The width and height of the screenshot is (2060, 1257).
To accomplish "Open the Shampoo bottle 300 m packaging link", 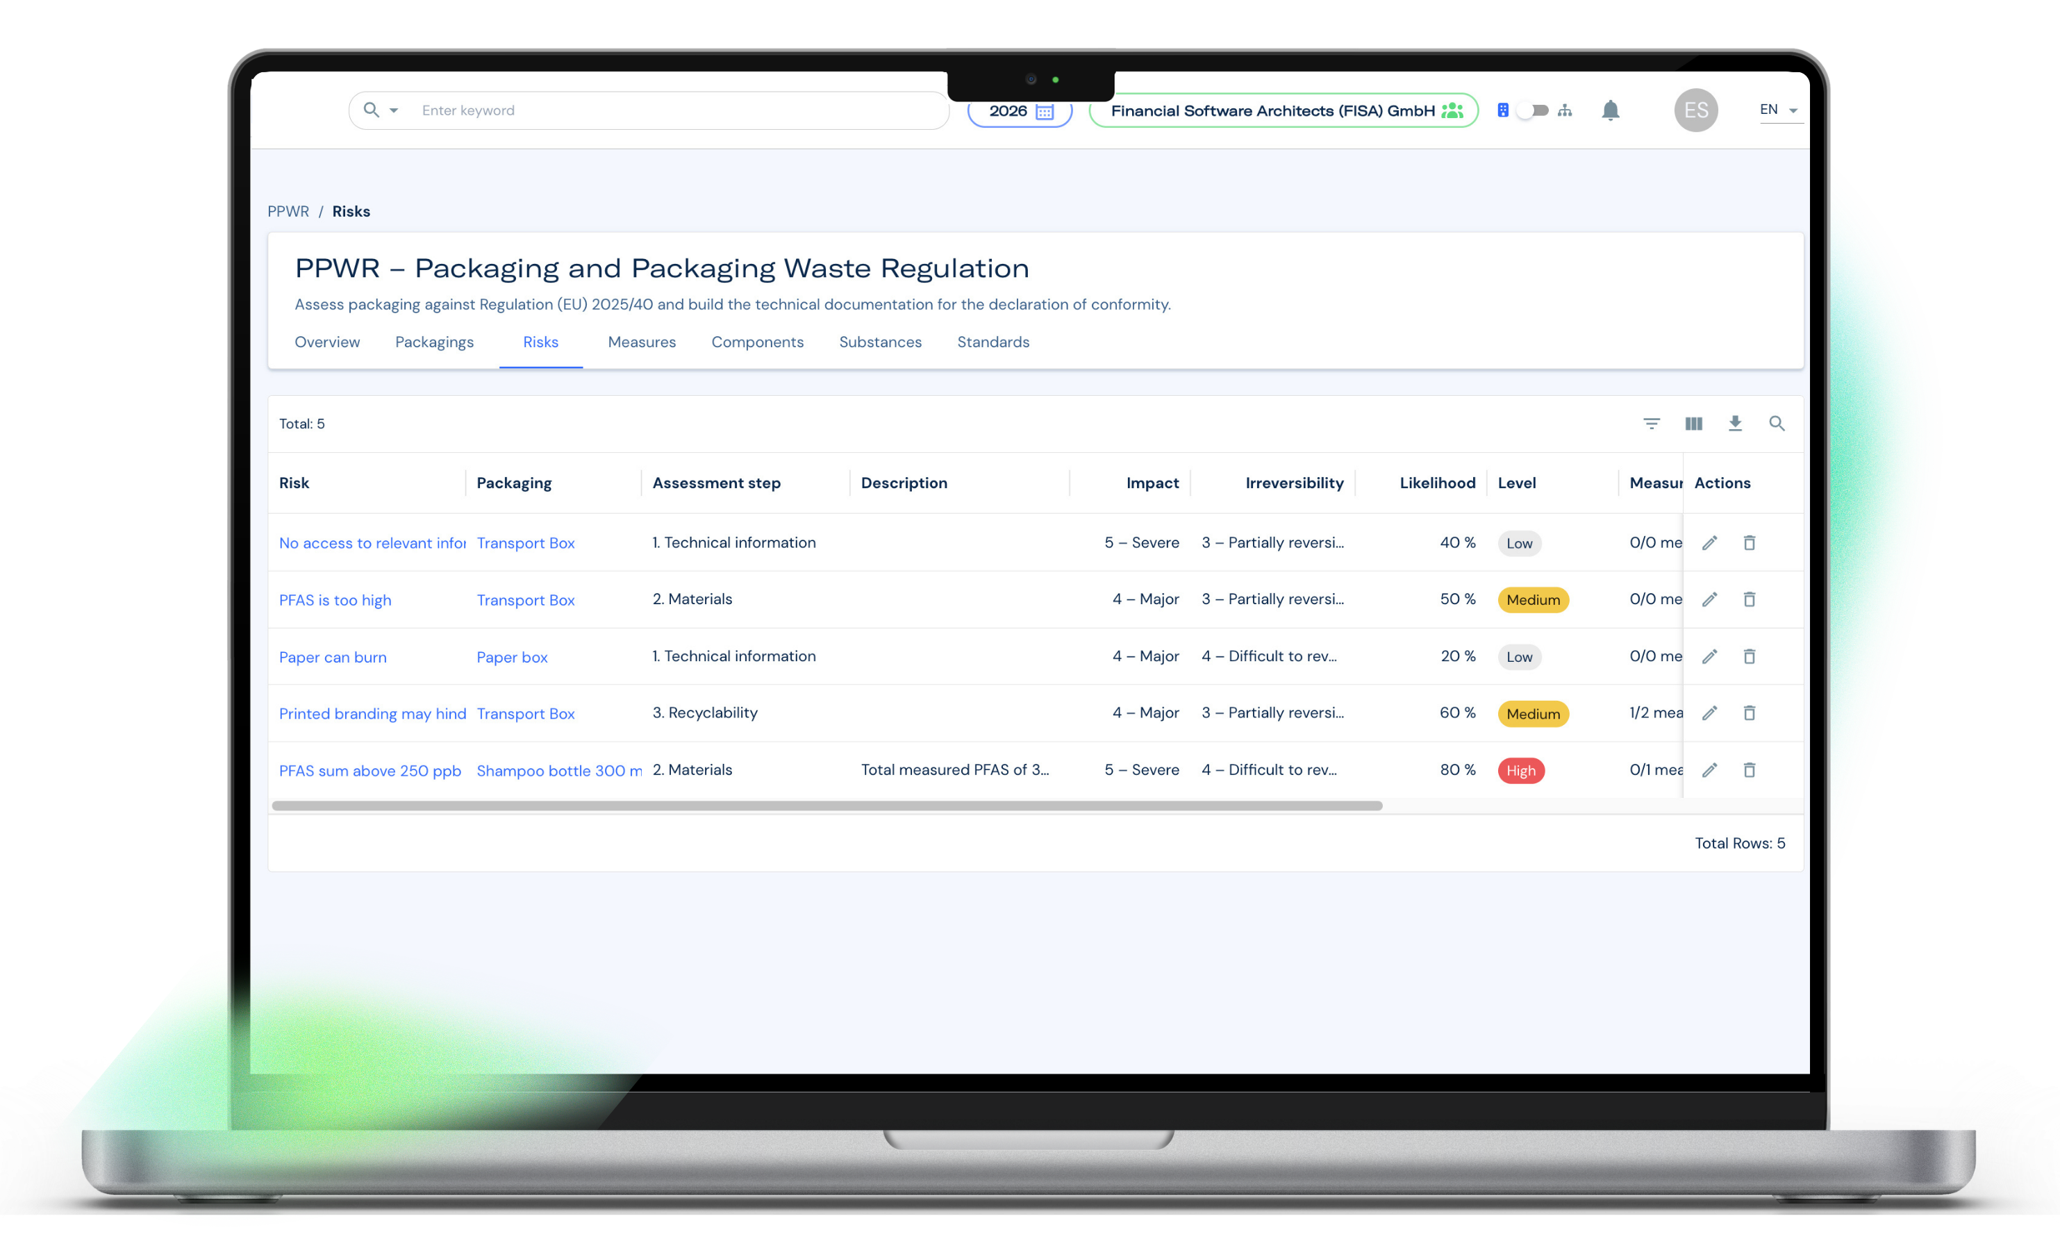I will point(558,771).
